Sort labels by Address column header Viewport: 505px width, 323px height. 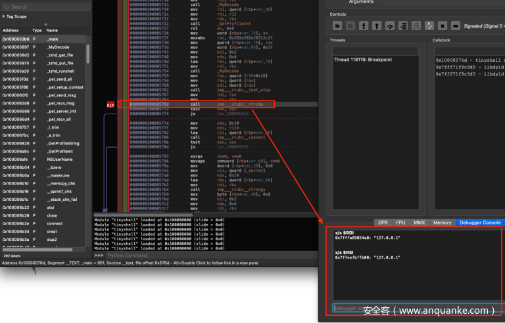[11, 30]
